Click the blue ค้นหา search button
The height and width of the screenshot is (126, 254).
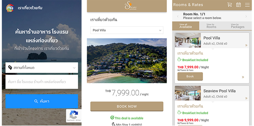click(x=42, y=101)
